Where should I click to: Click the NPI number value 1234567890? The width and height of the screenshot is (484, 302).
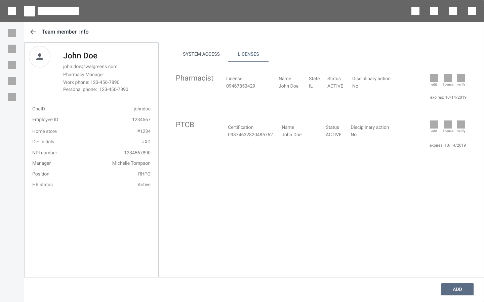coord(137,153)
